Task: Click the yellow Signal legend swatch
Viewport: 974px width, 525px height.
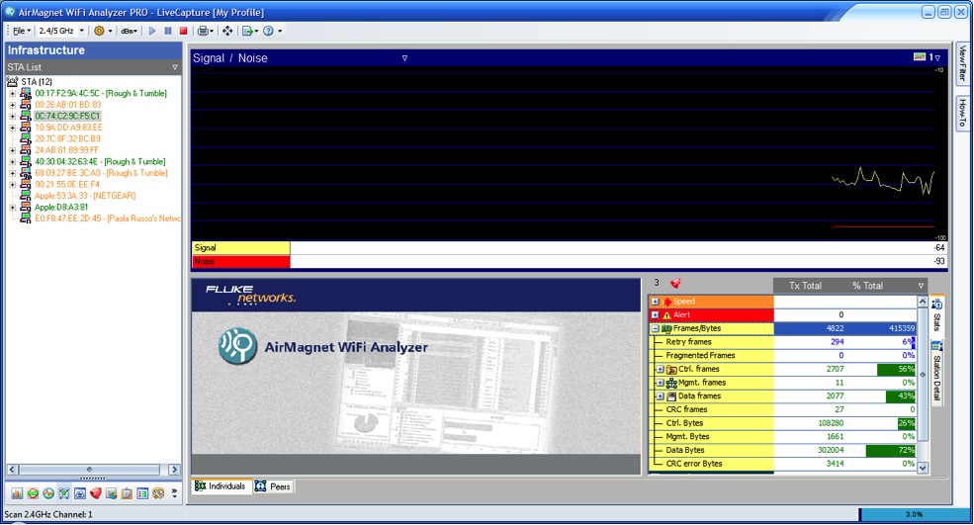Action: [x=240, y=248]
